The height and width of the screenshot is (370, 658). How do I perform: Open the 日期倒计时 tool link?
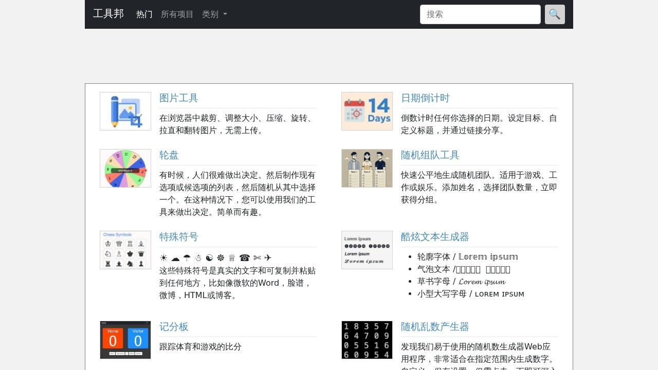(425, 98)
